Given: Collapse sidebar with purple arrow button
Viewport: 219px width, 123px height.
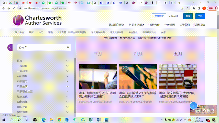Looking at the screenshot, I should (10, 48).
